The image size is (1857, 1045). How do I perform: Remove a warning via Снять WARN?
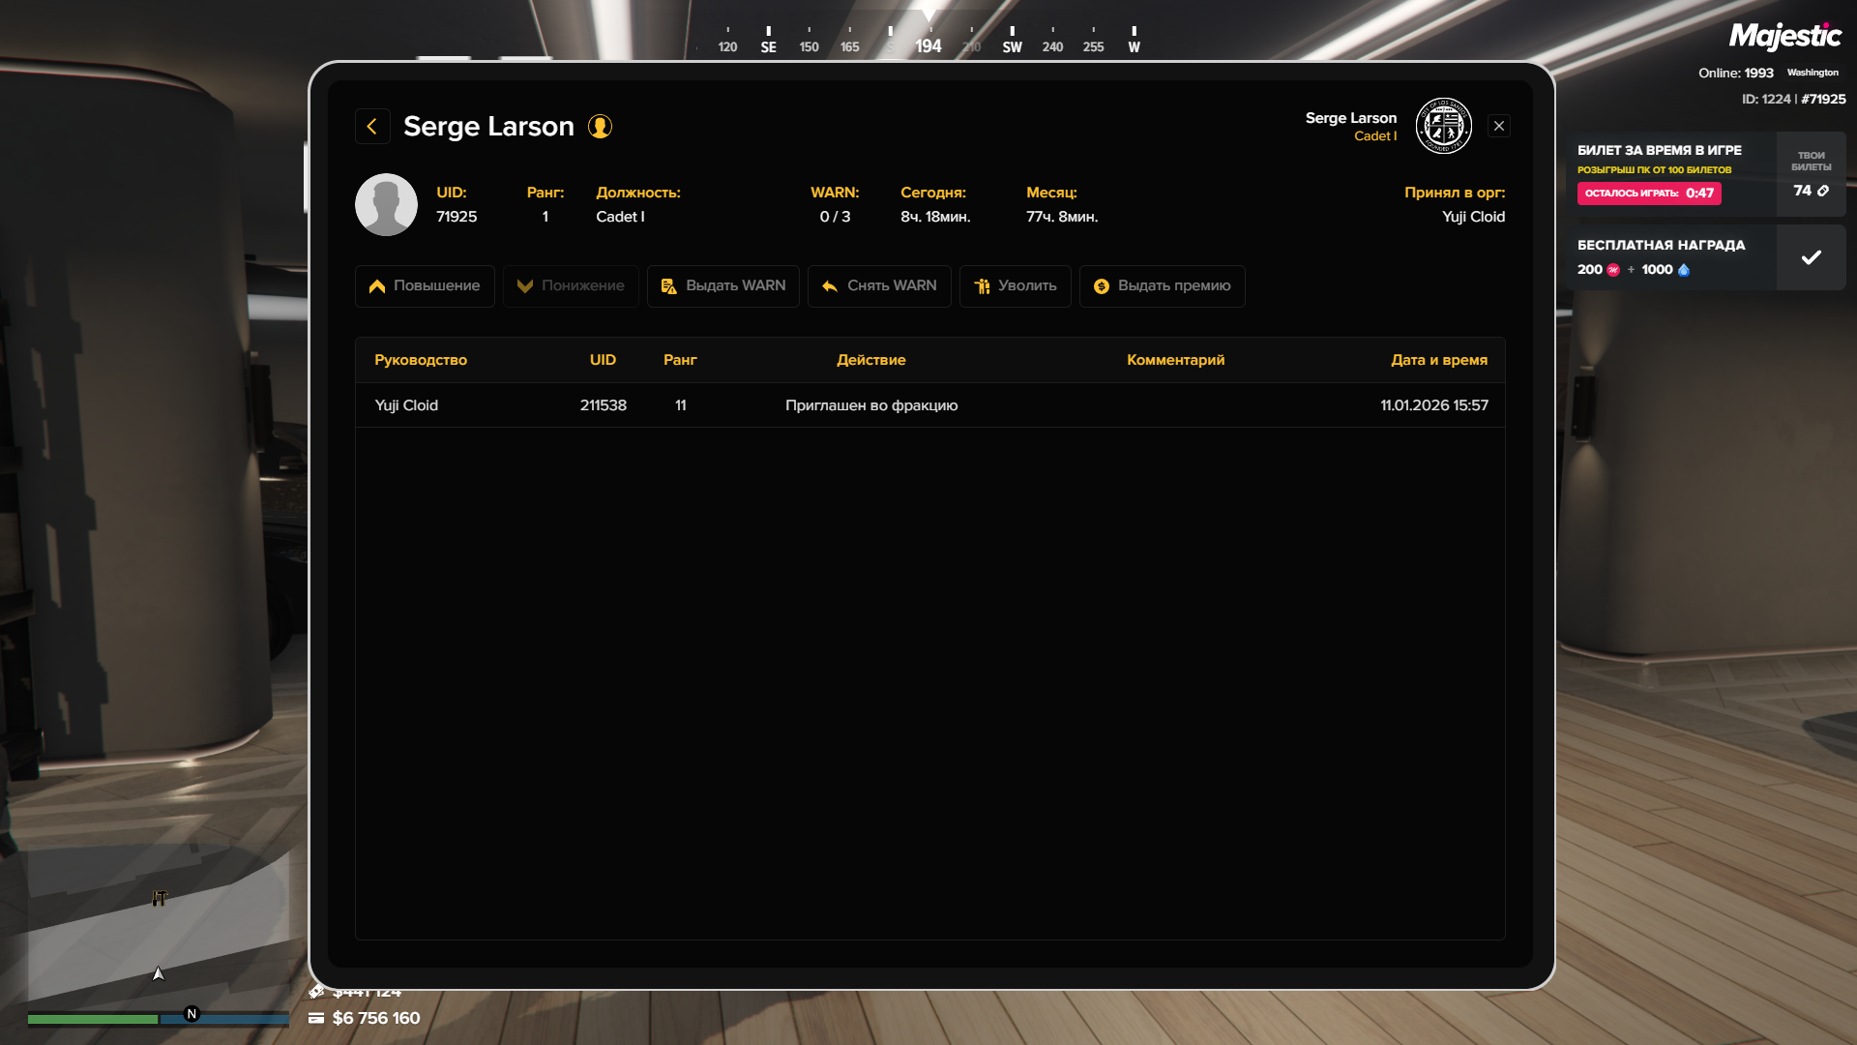click(879, 286)
